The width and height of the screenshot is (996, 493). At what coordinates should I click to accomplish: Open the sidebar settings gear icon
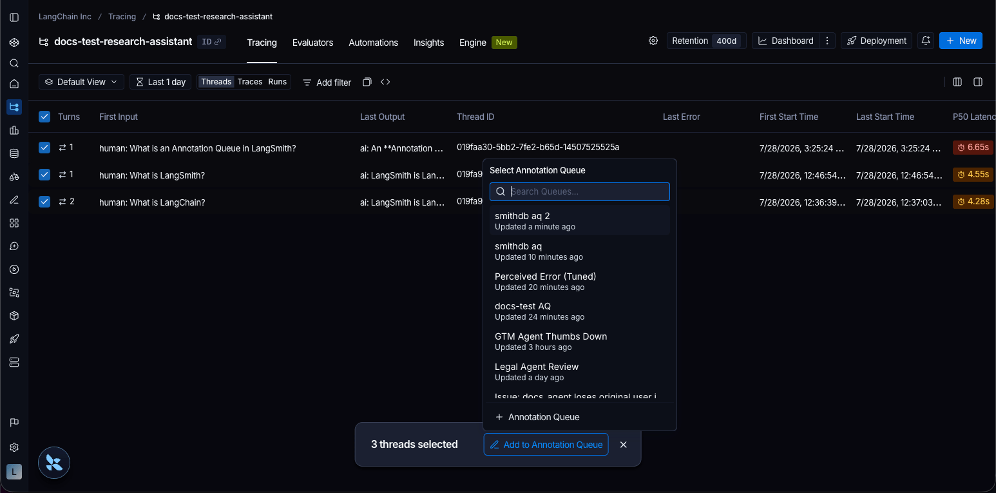(x=14, y=447)
